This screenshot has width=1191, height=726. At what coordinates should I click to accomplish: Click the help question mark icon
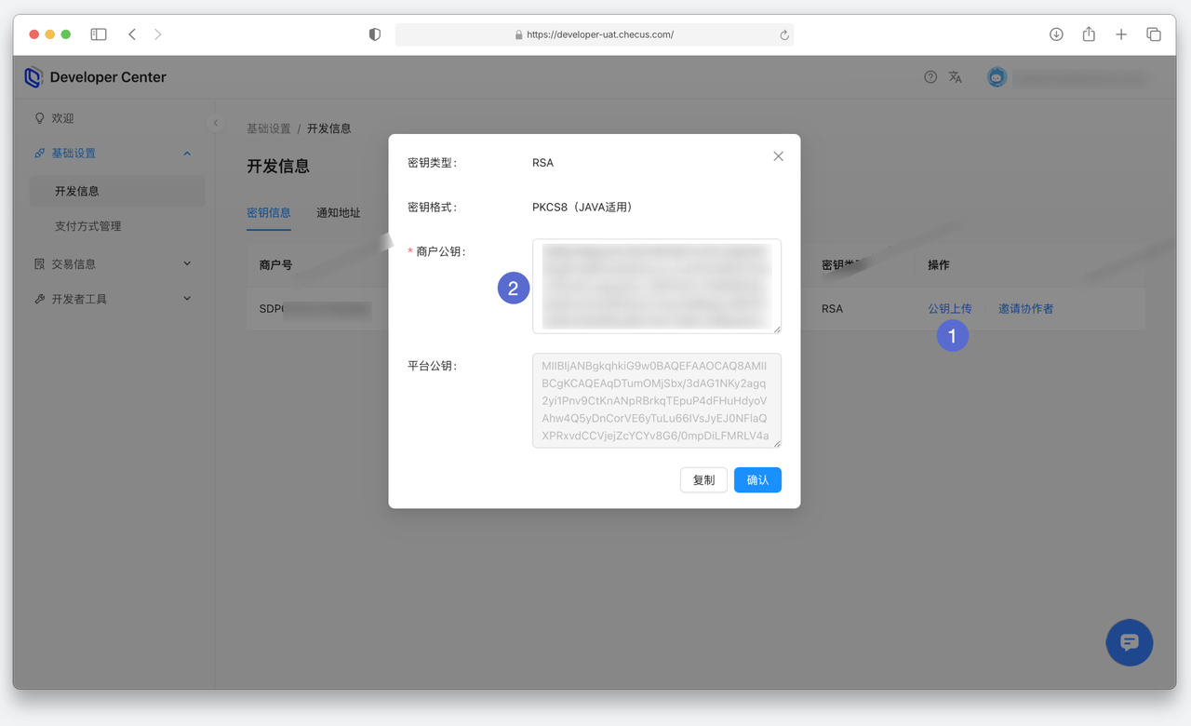(x=930, y=77)
